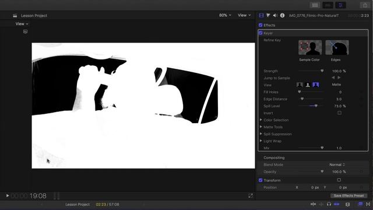Viewport: 373px width, 210px height.
Task: Expand the Color Selection section
Action: click(261, 120)
